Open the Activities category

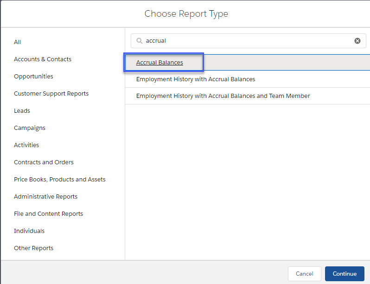coord(26,145)
